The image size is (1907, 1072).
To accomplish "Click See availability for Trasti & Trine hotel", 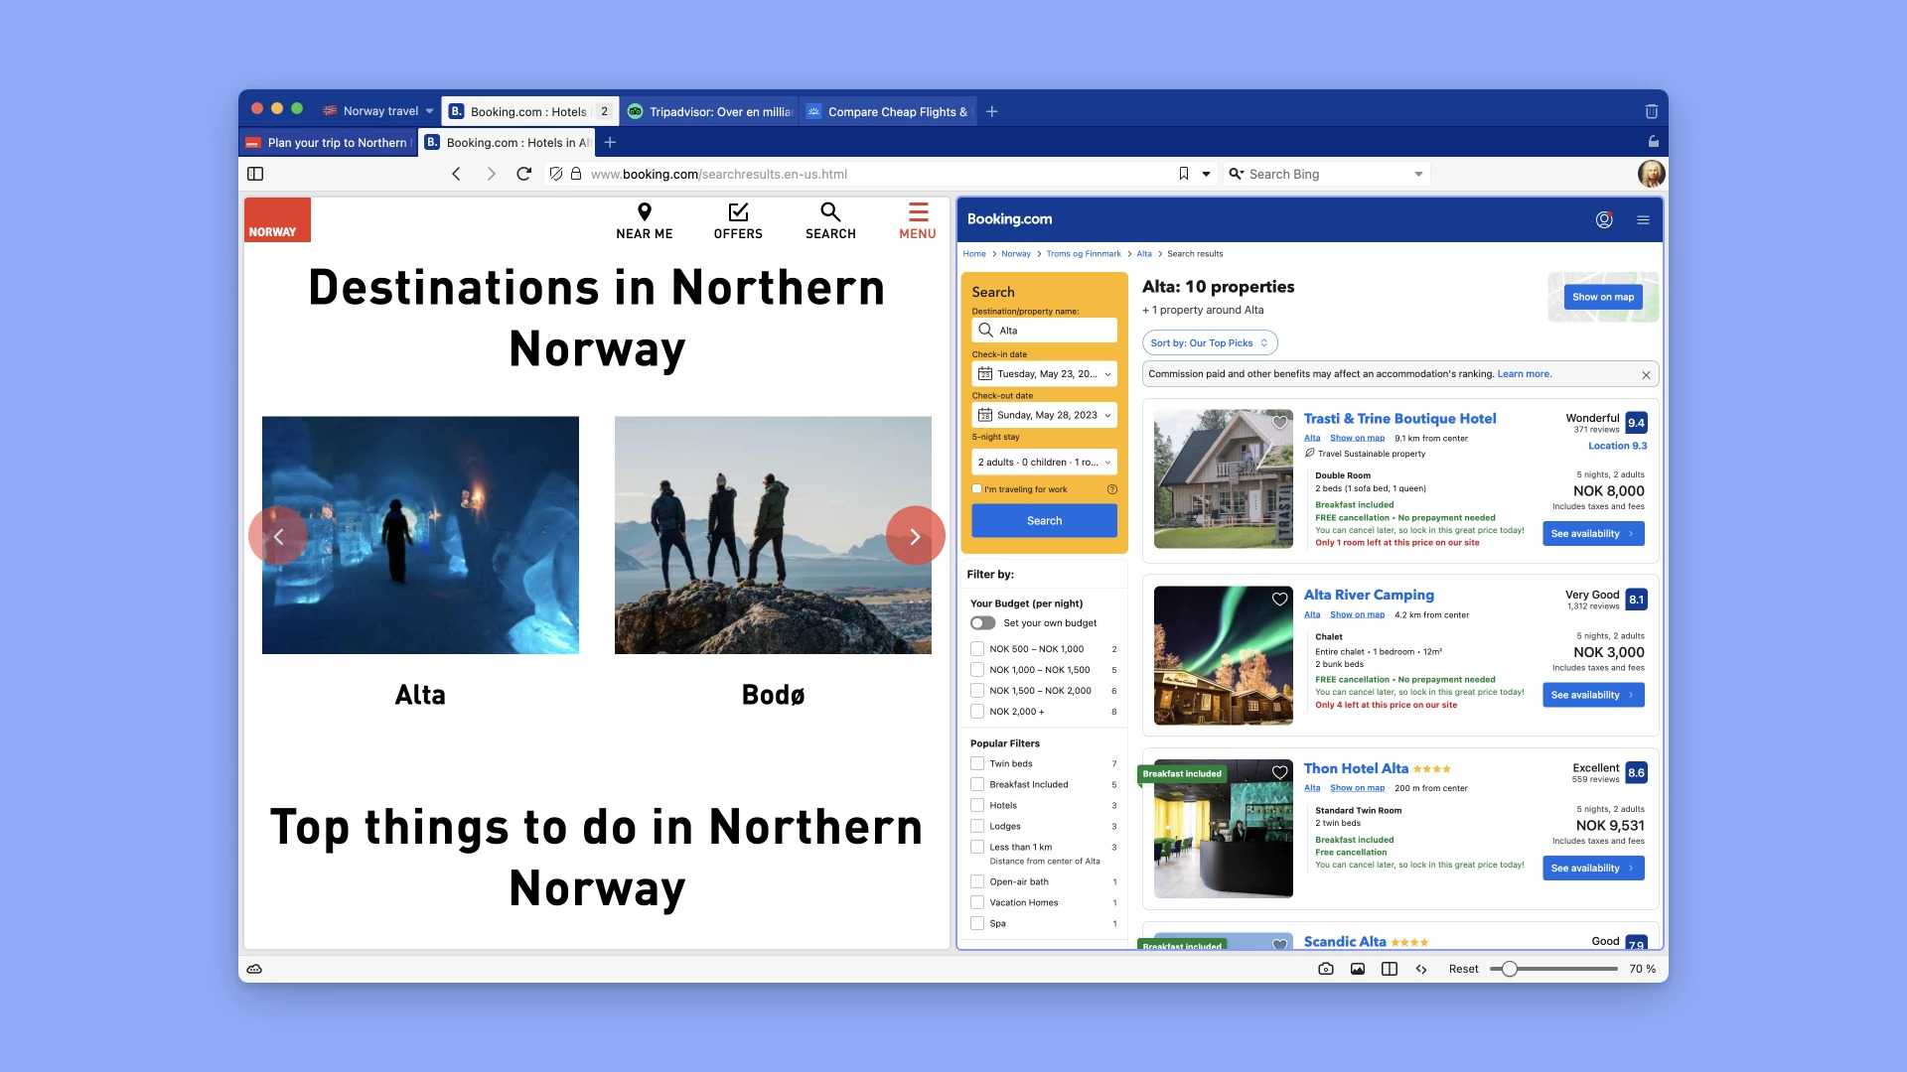I will click(1593, 534).
